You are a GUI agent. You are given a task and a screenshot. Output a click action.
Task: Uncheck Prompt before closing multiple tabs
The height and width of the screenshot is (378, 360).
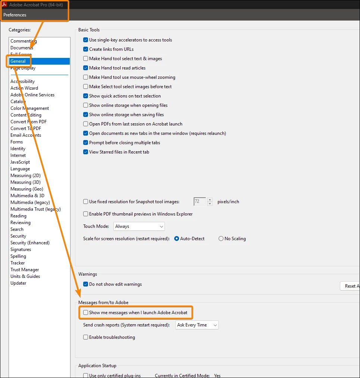[85, 143]
